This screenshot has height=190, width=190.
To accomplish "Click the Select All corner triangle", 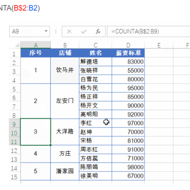I will pyautogui.click(x=16, y=45).
